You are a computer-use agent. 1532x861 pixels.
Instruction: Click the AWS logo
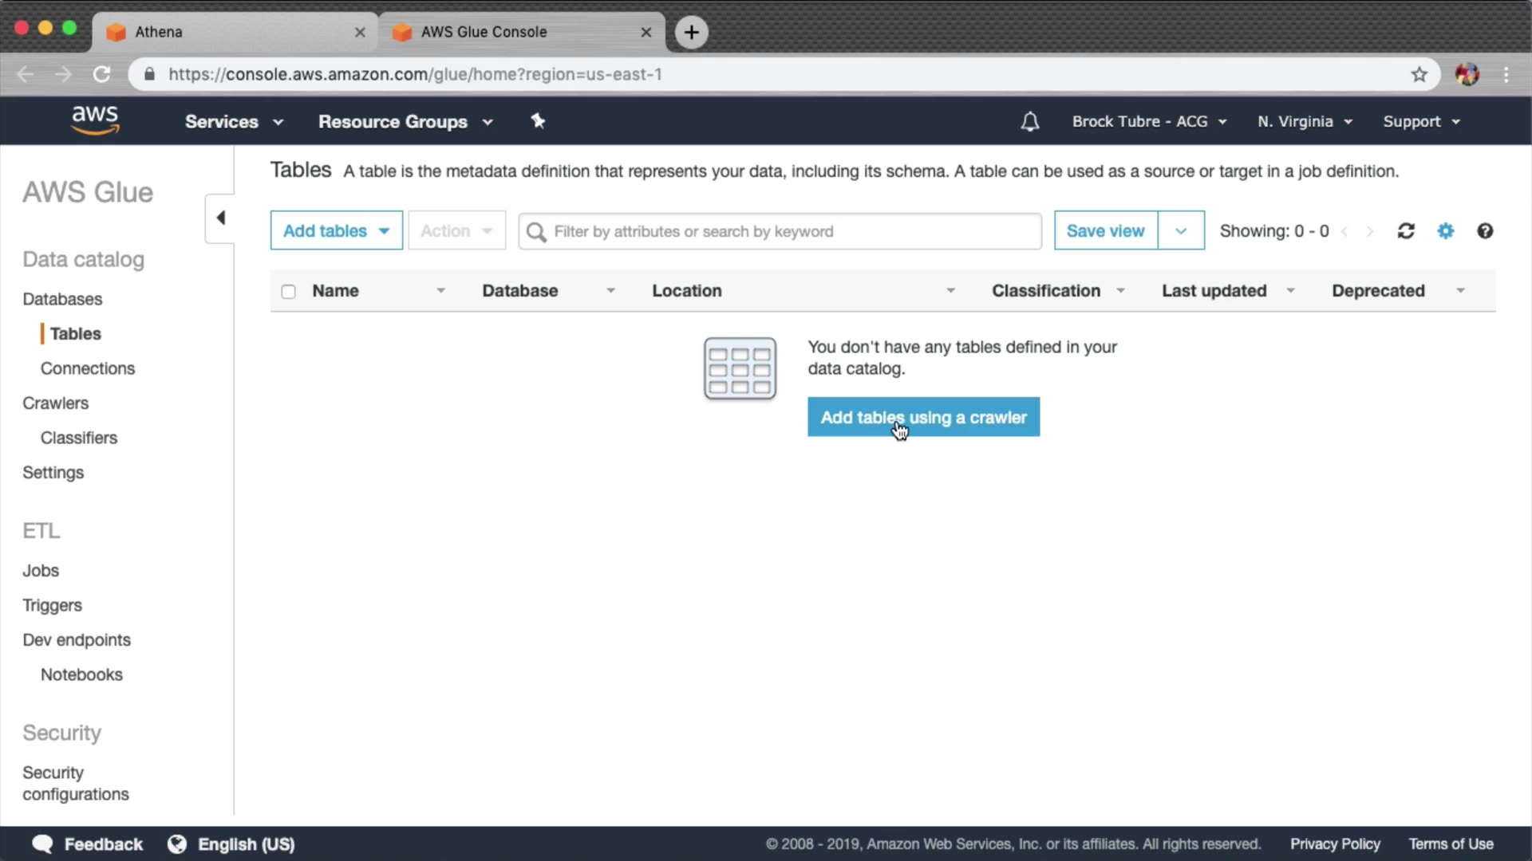click(95, 120)
